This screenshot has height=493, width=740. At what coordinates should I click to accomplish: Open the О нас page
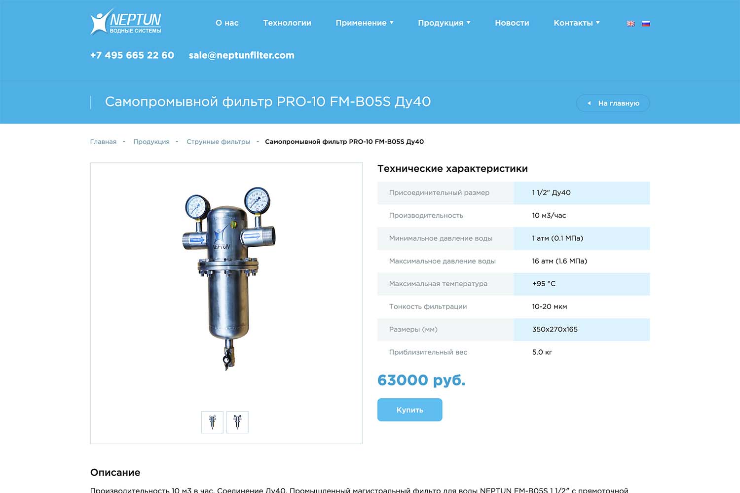(227, 23)
